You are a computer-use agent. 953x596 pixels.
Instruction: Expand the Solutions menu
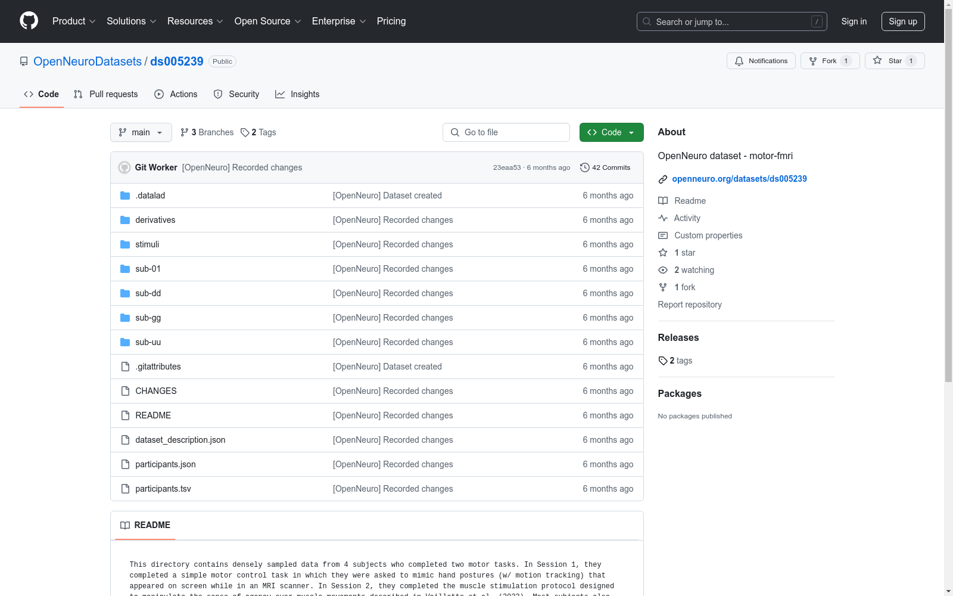pyautogui.click(x=132, y=21)
